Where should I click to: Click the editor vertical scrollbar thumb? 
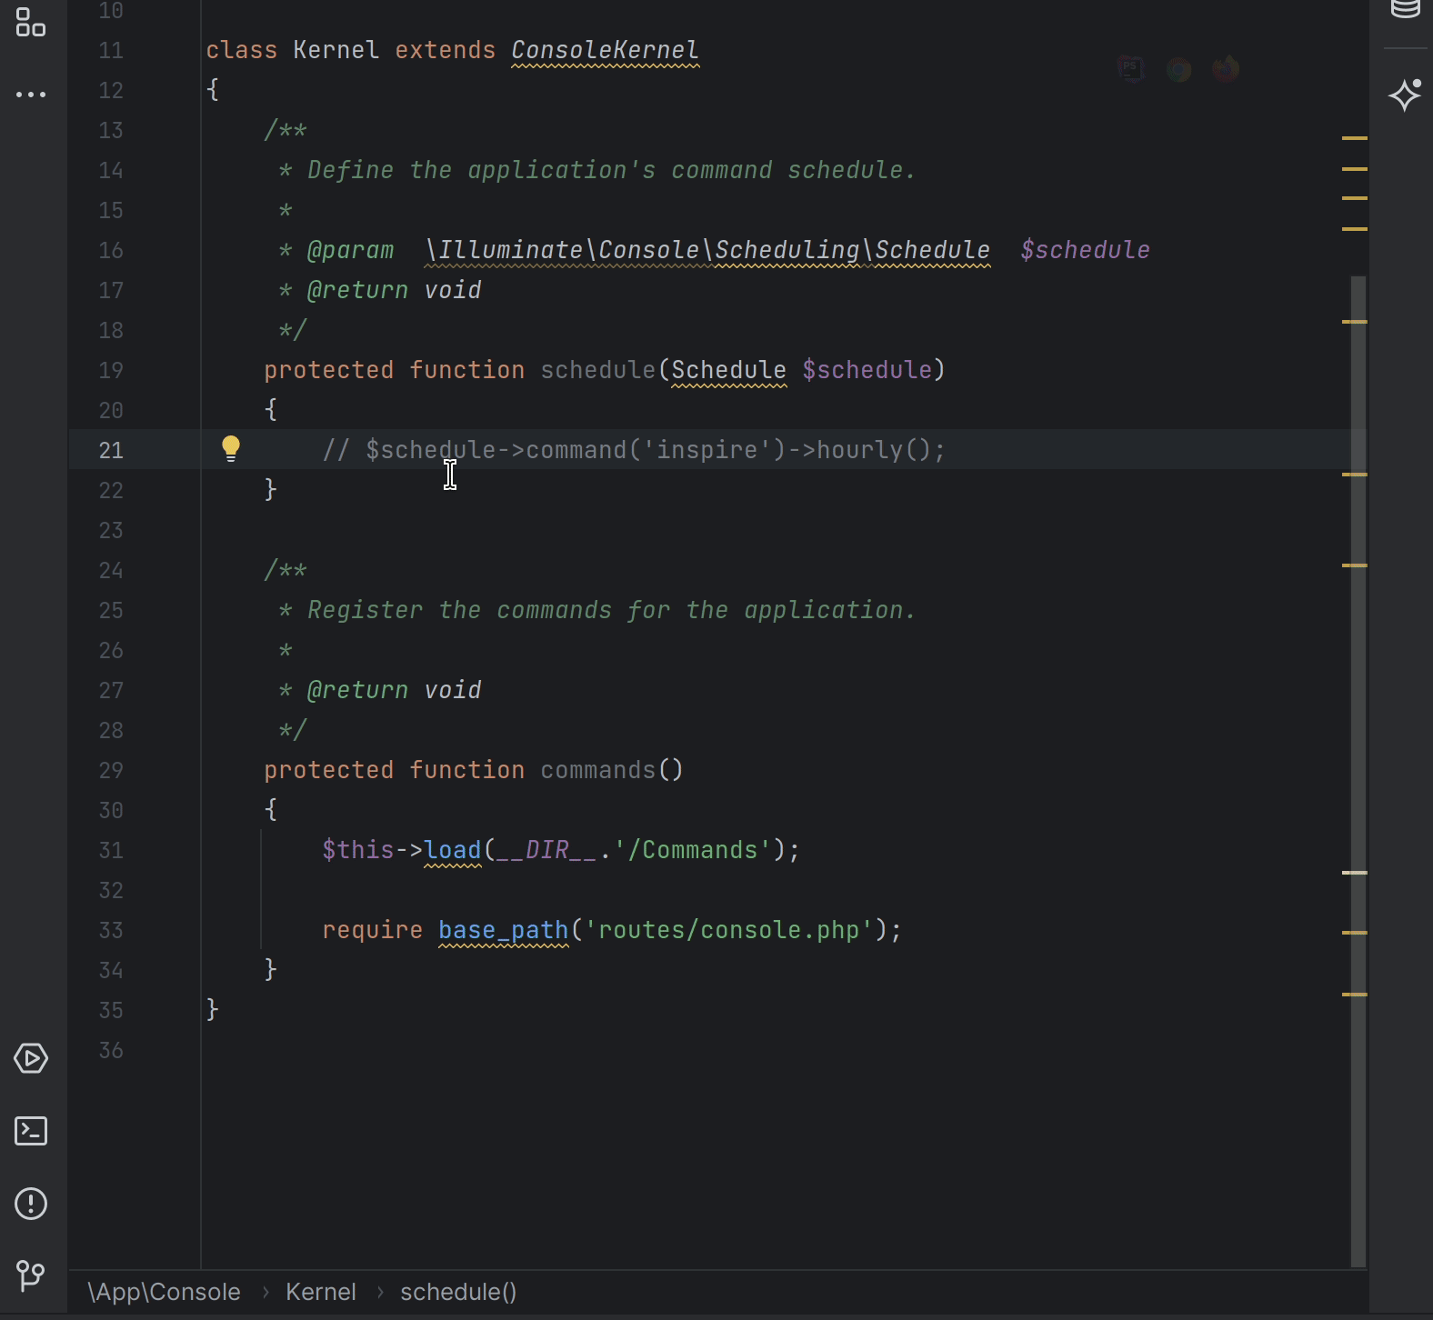pos(1358,771)
